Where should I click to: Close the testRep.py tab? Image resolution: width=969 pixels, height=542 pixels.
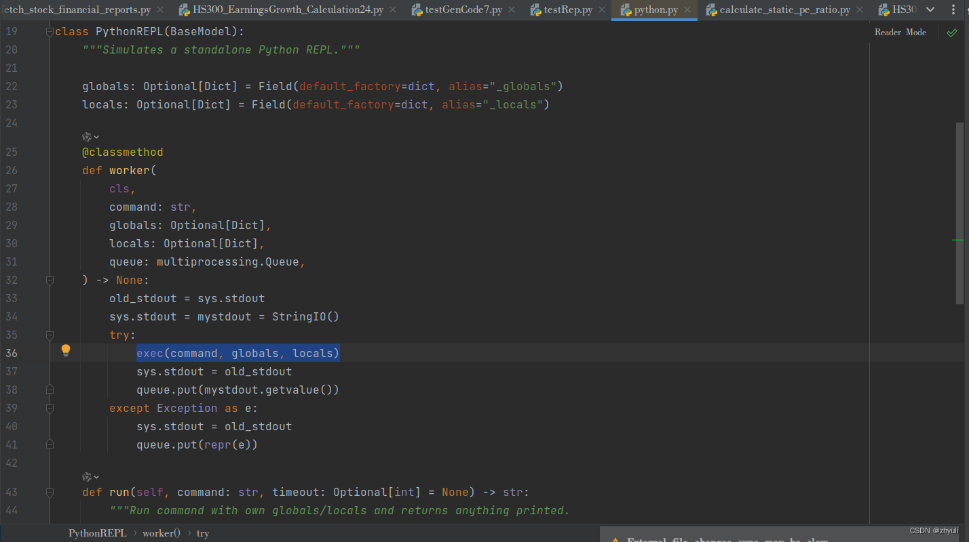point(602,10)
